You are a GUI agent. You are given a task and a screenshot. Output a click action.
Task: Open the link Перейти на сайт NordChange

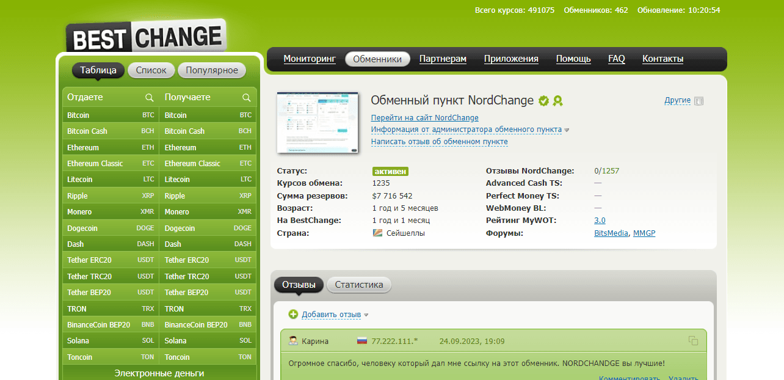pos(424,118)
